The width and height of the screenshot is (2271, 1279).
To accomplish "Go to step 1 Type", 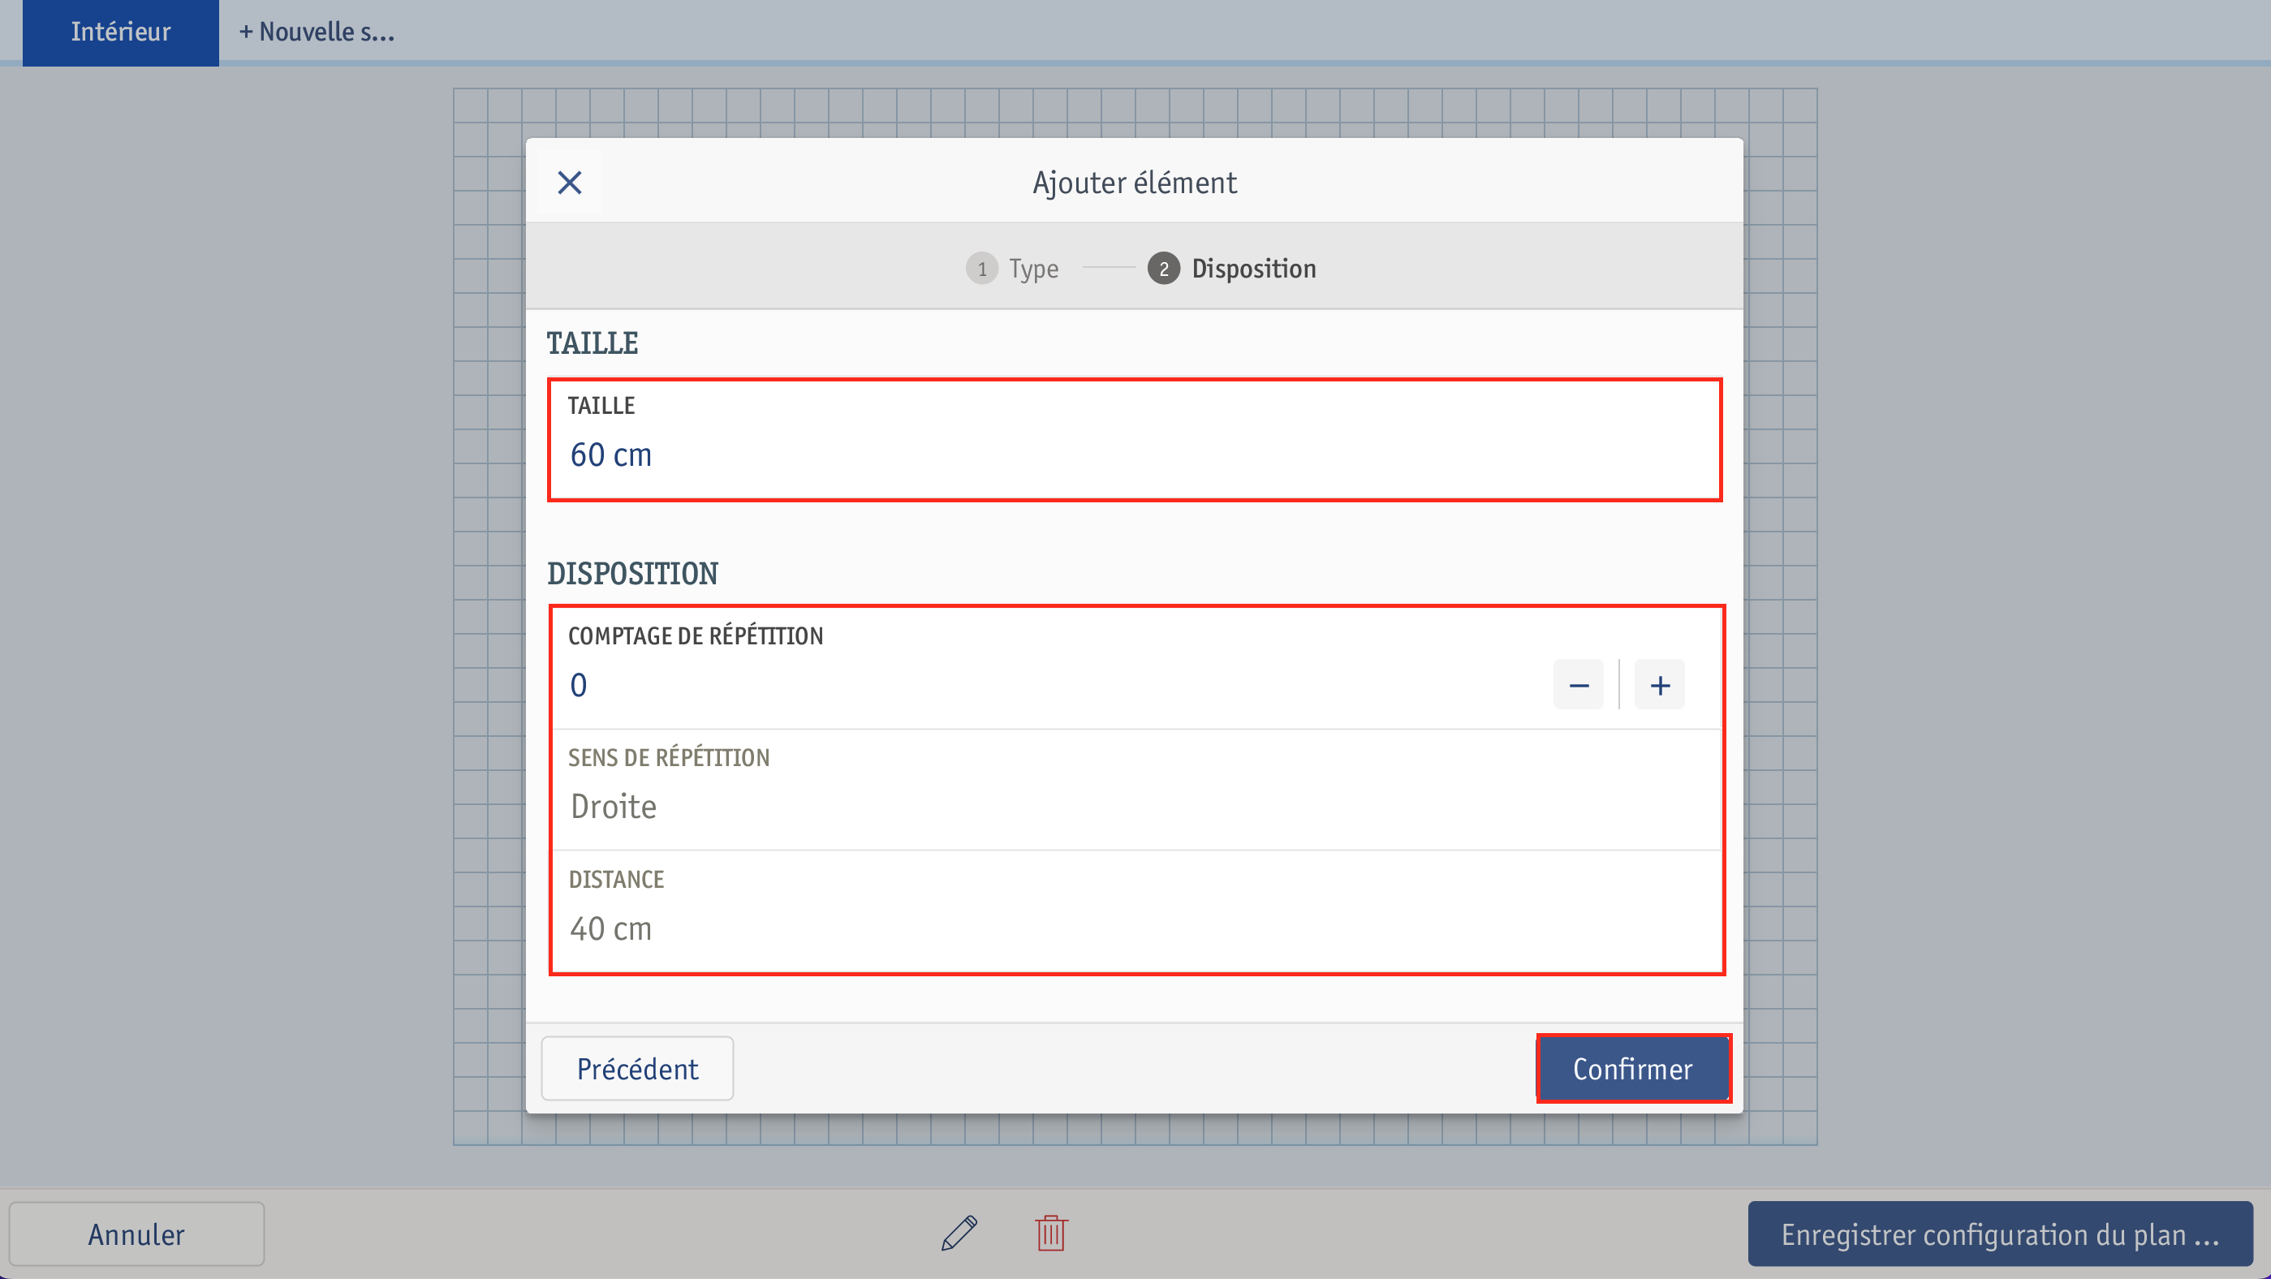I will click(1013, 268).
